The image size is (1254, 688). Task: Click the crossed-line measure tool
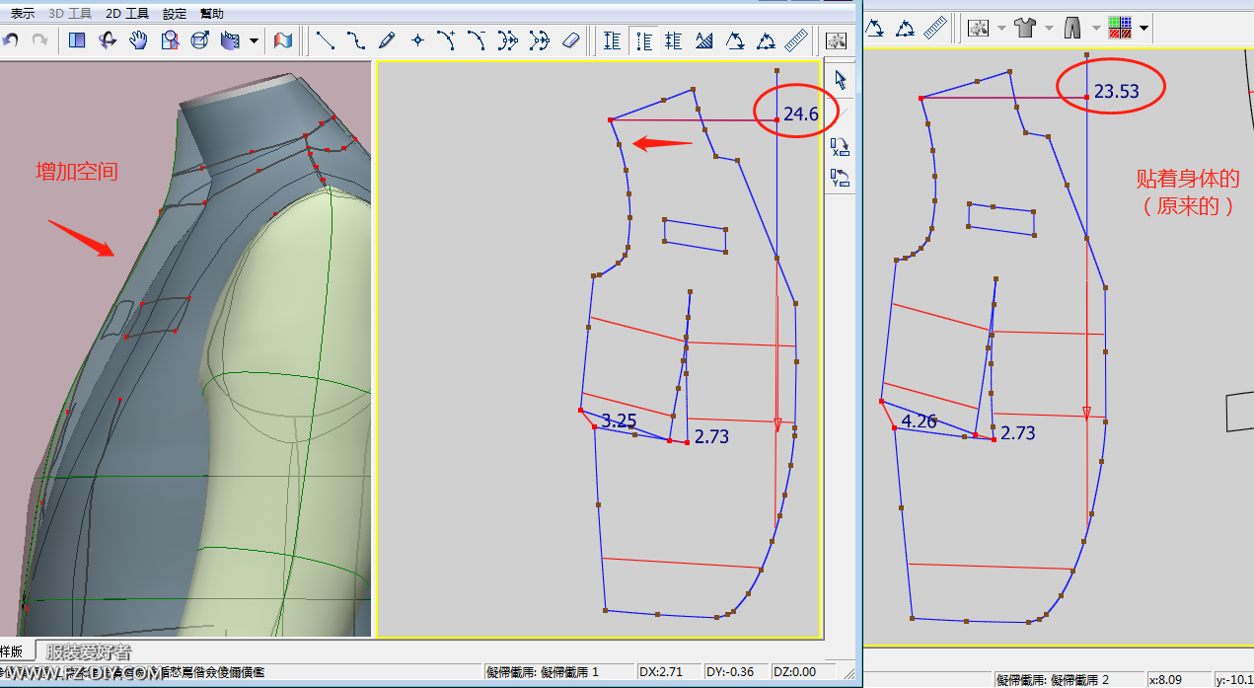coord(674,40)
